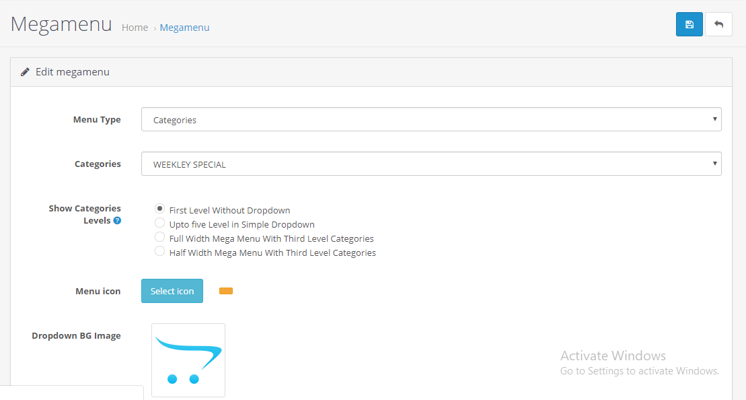Pick Half Width Mega Menu radio option
This screenshot has height=400, width=746.
[x=160, y=251]
